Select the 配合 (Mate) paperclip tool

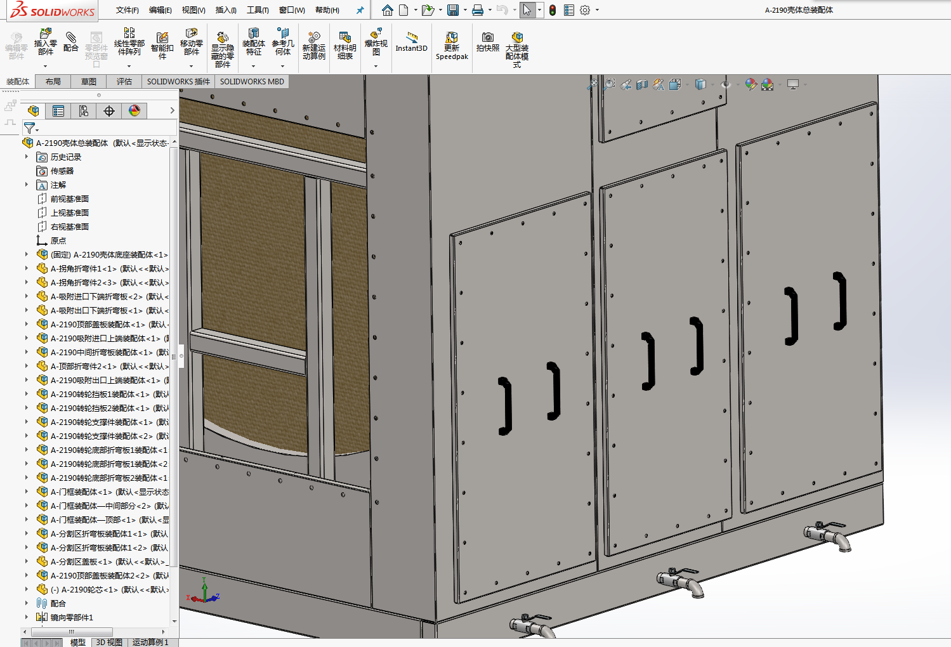[71, 42]
